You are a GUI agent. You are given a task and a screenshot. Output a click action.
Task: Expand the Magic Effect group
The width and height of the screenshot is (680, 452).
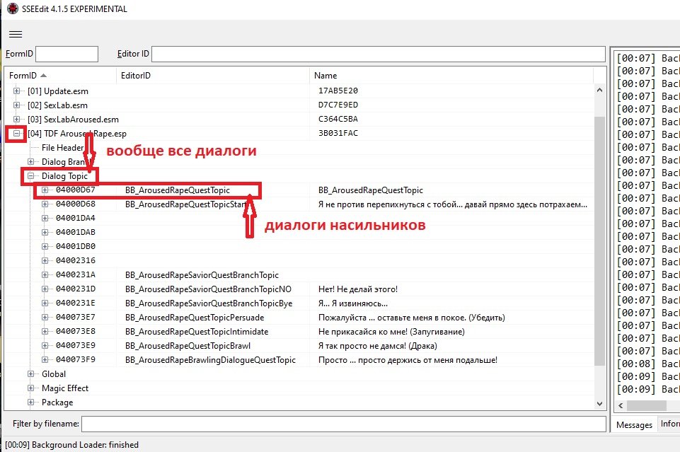point(31,388)
